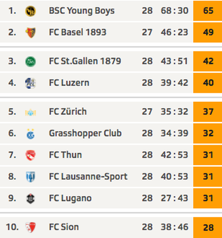
Task: Select the FC Thun red crest
Action: (31, 155)
